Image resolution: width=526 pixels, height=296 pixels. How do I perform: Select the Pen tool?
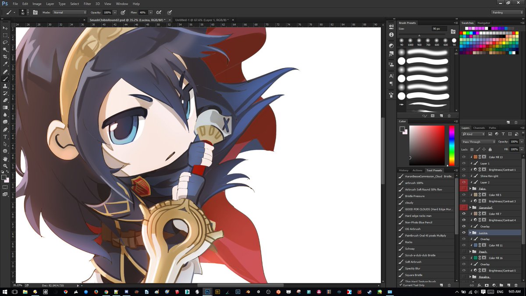coord(5,130)
